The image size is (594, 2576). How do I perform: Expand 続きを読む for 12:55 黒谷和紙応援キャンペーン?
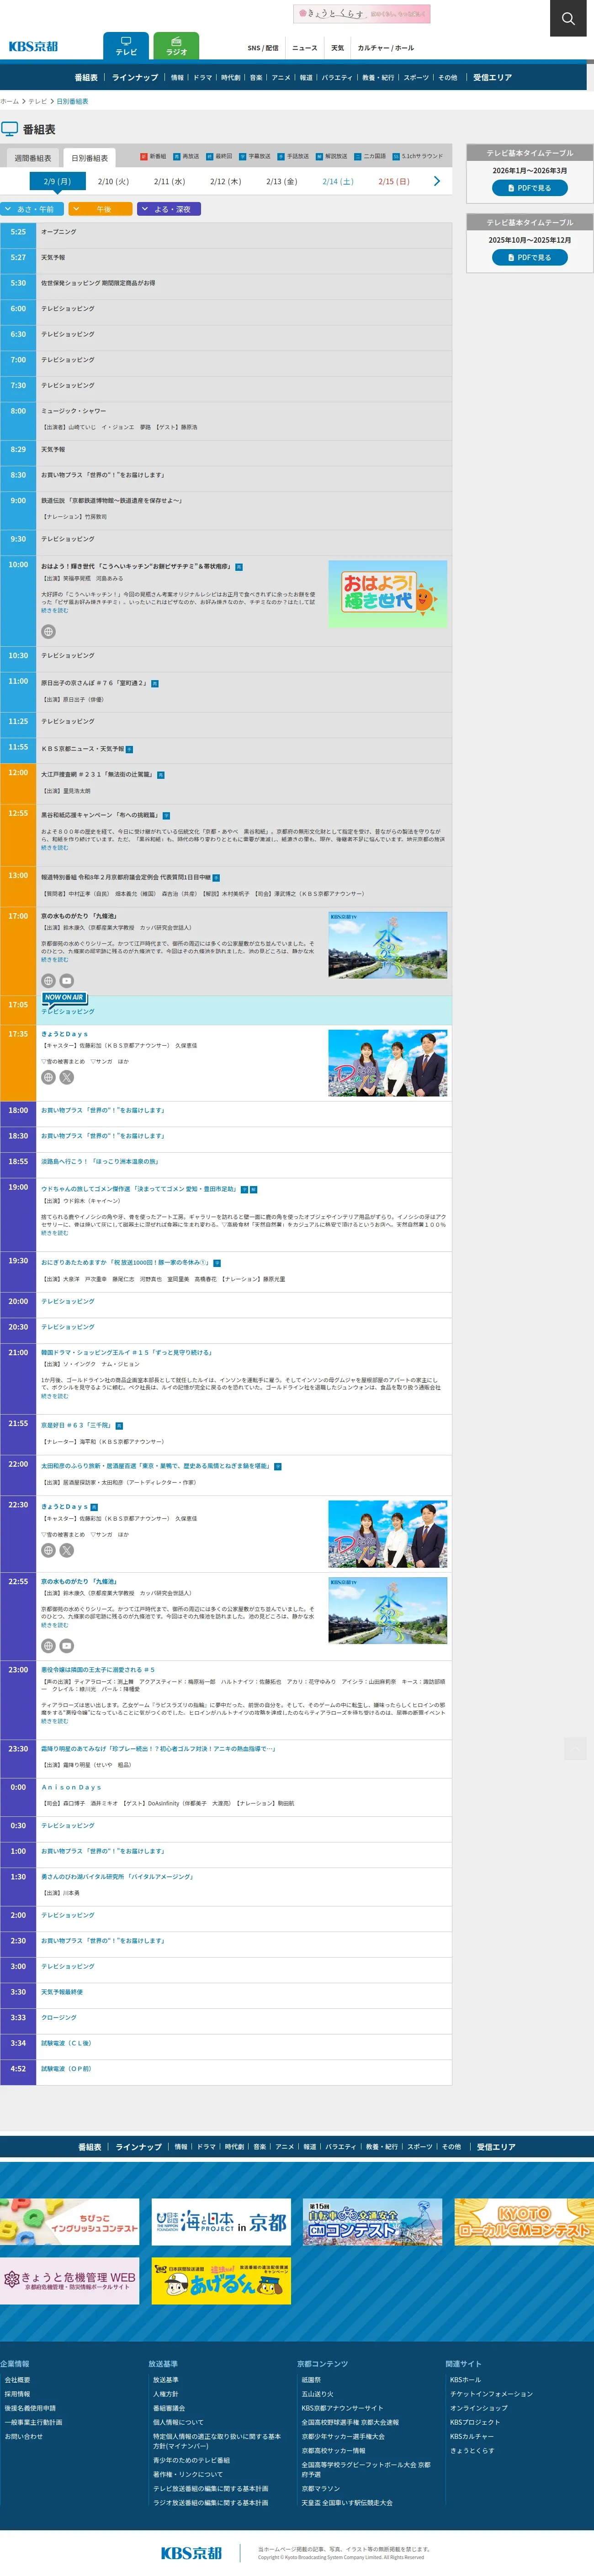tap(54, 847)
